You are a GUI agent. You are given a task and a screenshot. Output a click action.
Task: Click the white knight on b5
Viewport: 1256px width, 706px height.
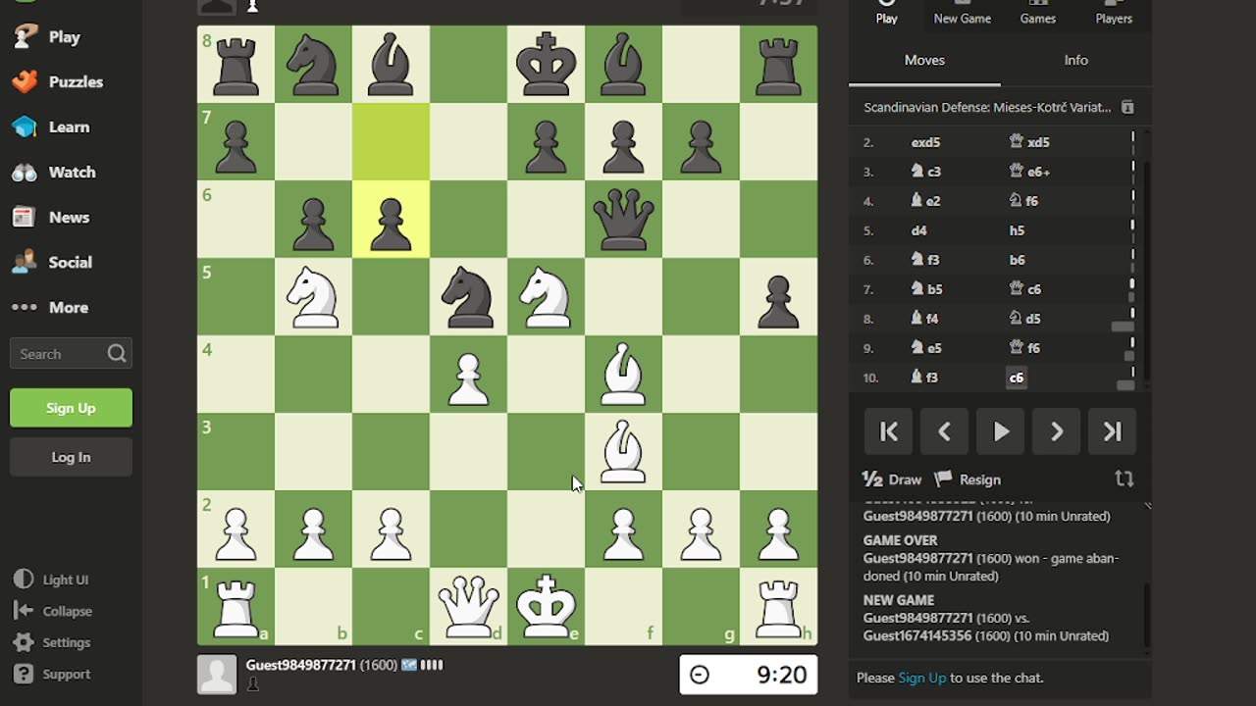tap(313, 297)
